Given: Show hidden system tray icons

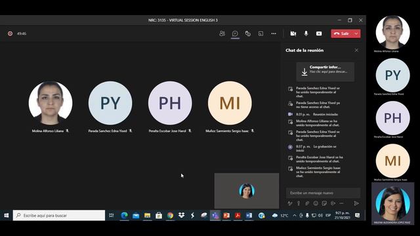Looking at the screenshot, I should (295, 216).
